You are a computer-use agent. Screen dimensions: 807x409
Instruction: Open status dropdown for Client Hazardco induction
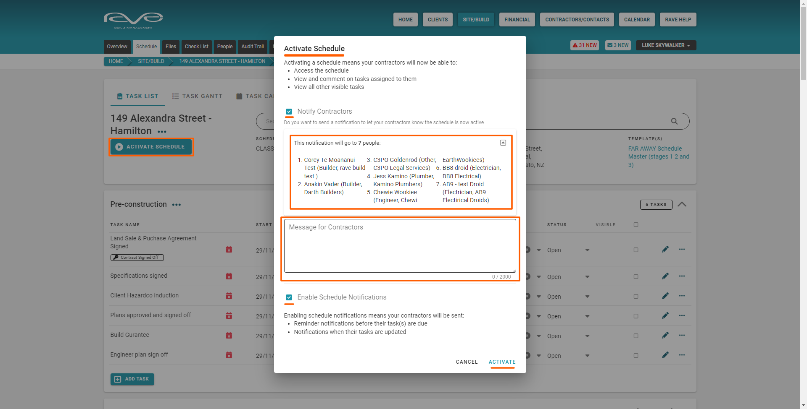pyautogui.click(x=587, y=297)
